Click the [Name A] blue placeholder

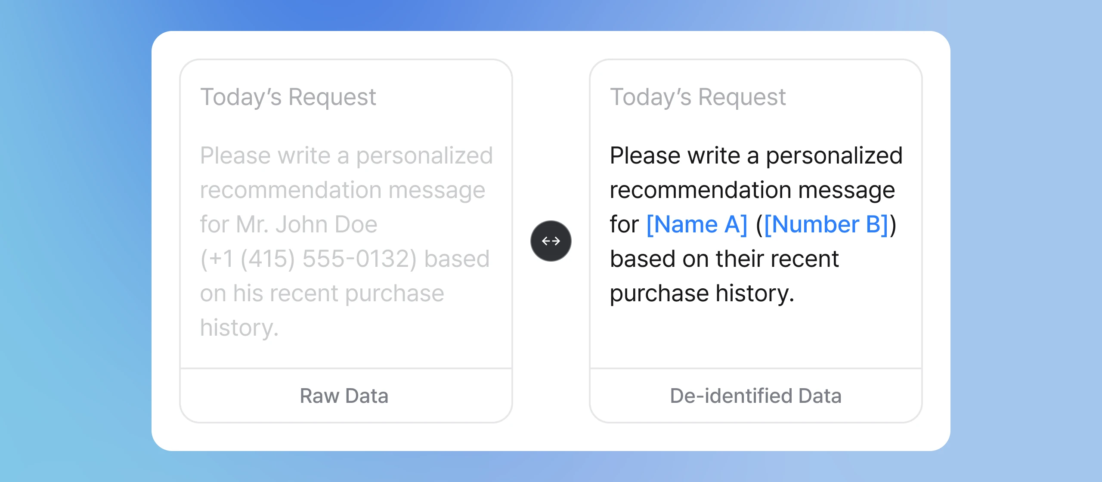(x=697, y=225)
